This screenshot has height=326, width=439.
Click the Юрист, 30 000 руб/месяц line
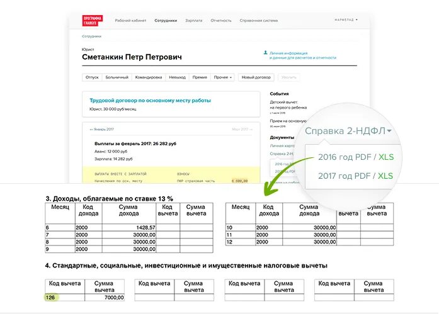(x=113, y=109)
